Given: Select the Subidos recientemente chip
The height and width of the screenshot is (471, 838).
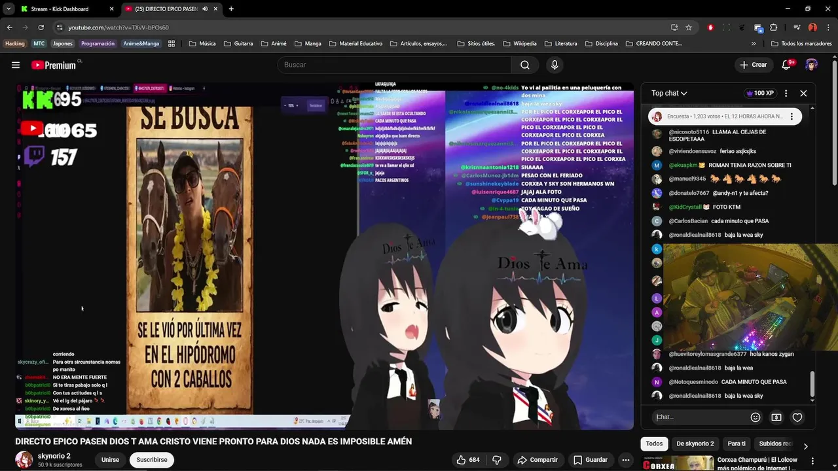Looking at the screenshot, I should [x=775, y=444].
